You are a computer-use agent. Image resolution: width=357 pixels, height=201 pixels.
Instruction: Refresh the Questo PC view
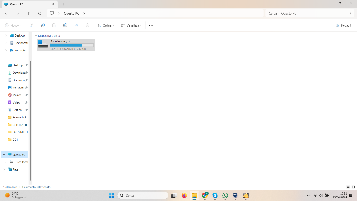click(40, 13)
